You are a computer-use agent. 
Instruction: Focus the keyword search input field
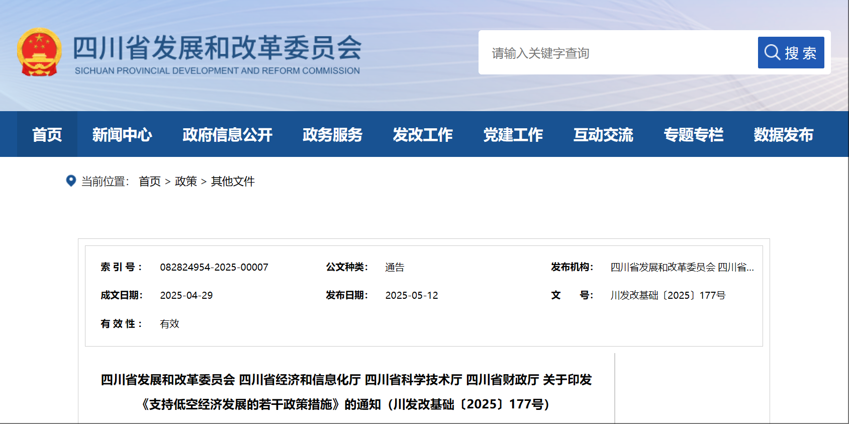coord(618,53)
